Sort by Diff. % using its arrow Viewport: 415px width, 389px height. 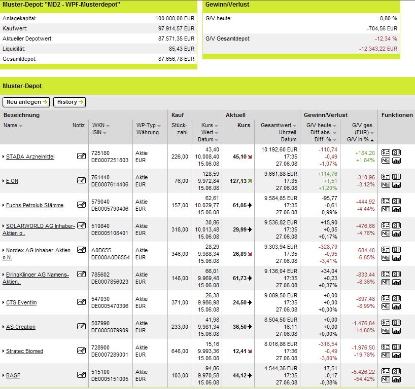click(334, 140)
